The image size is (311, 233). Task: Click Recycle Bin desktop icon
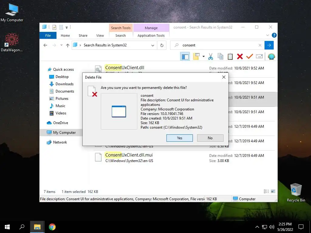click(x=296, y=193)
